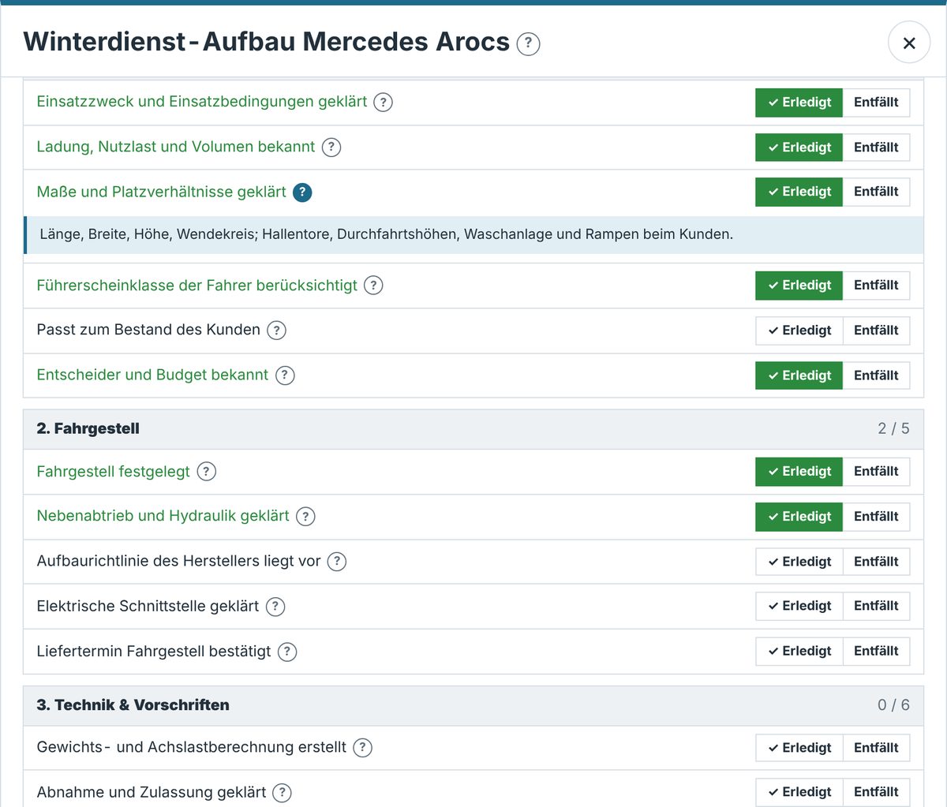Choose Entfällt for Abnahme und Zulassung geklärt

click(x=876, y=792)
